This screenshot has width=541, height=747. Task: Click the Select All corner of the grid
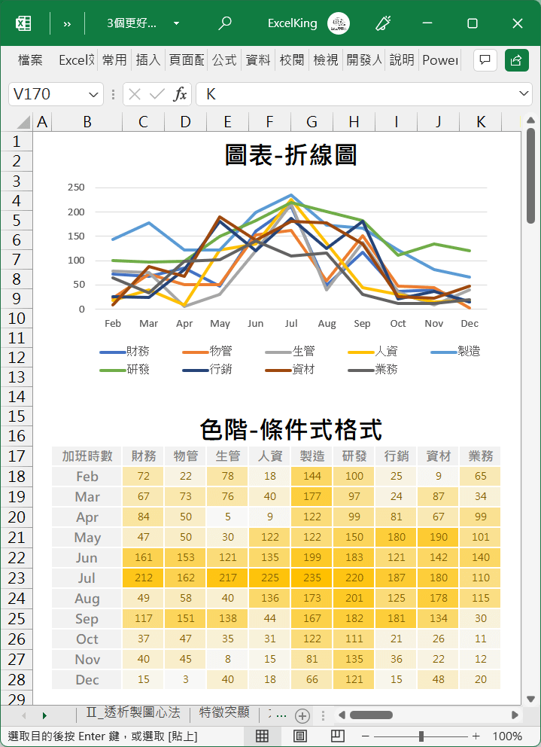pyautogui.click(x=22, y=122)
